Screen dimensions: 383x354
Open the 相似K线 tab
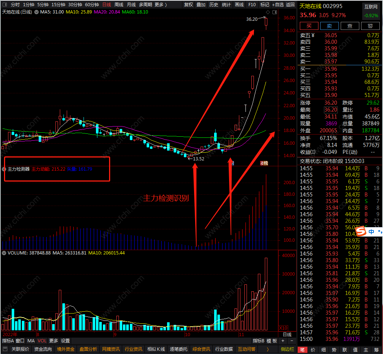[156, 349]
